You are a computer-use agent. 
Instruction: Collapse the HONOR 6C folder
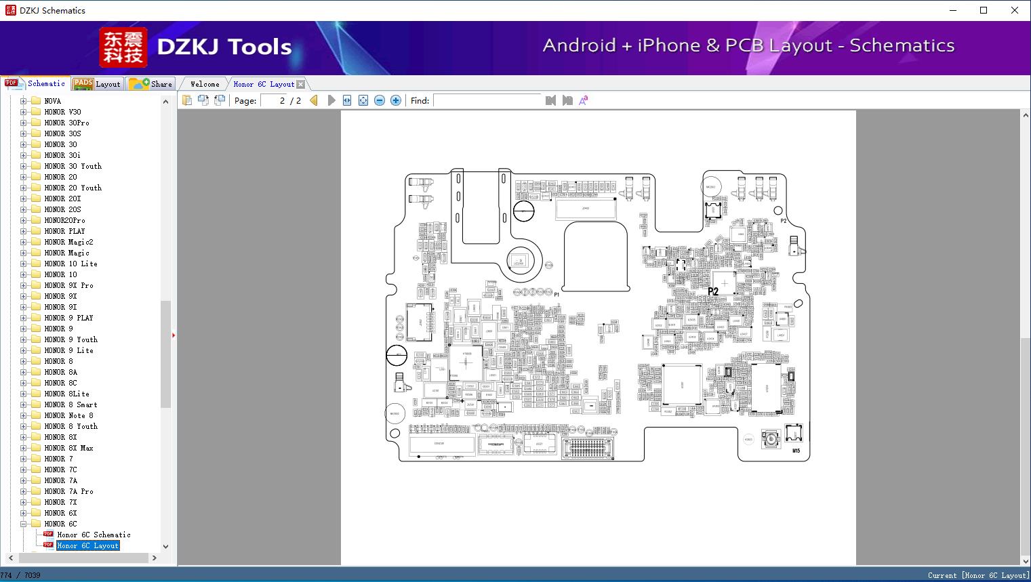click(x=23, y=524)
